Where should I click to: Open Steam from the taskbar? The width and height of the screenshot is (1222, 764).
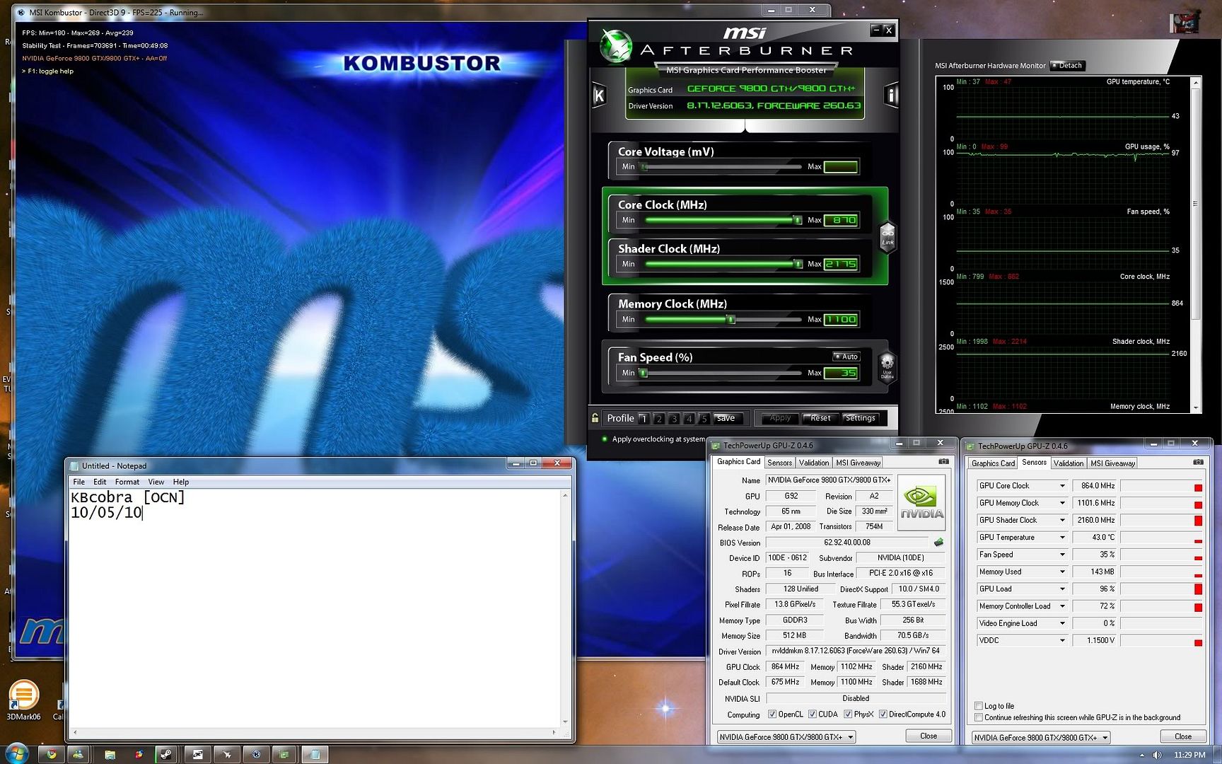pyautogui.click(x=167, y=755)
